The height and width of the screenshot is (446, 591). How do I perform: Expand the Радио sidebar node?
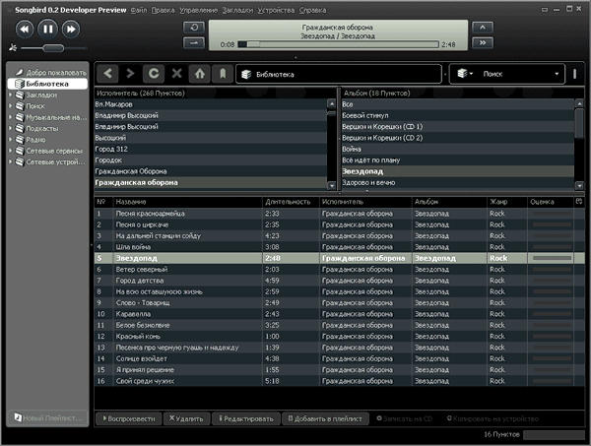(11, 140)
